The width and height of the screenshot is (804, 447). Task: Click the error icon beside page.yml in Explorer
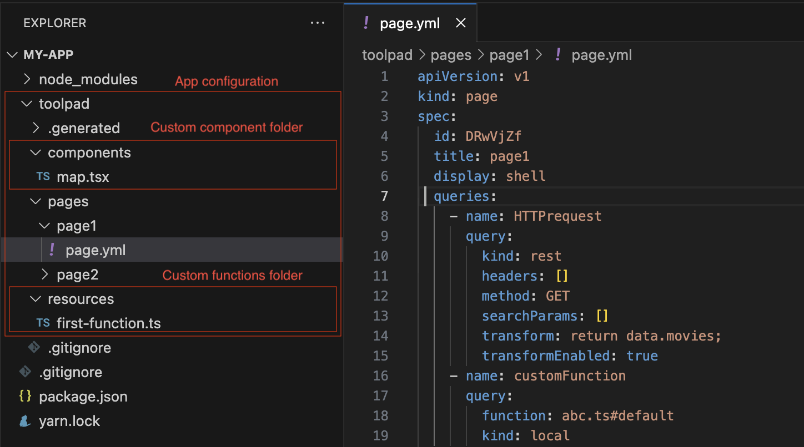click(52, 250)
